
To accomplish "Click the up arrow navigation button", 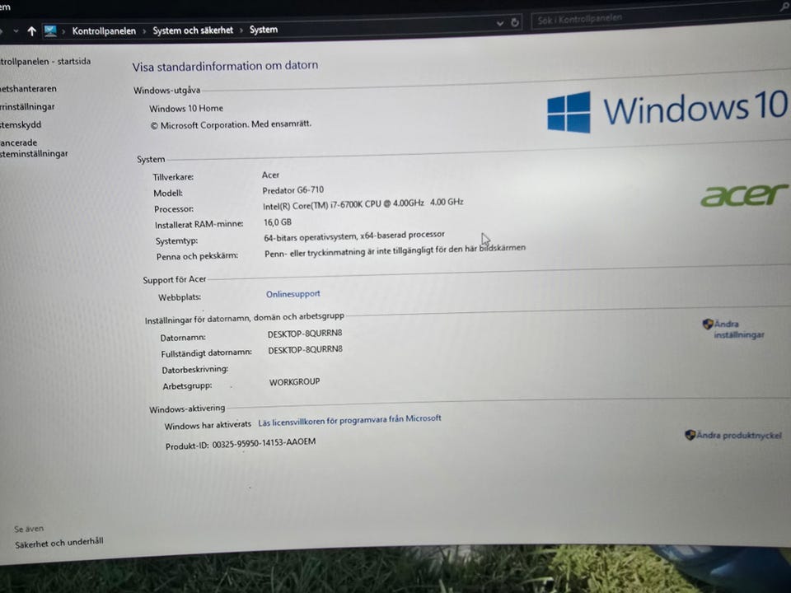I will (32, 31).
